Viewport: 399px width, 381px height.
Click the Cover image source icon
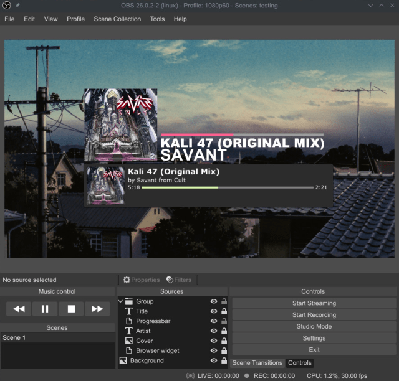point(129,341)
